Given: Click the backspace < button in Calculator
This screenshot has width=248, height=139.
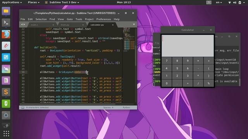Looking at the screenshot, I should pos(208,61).
